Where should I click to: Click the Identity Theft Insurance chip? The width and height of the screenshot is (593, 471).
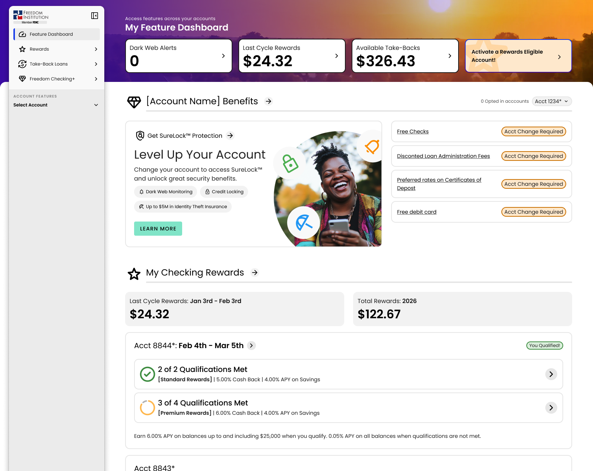tap(183, 207)
